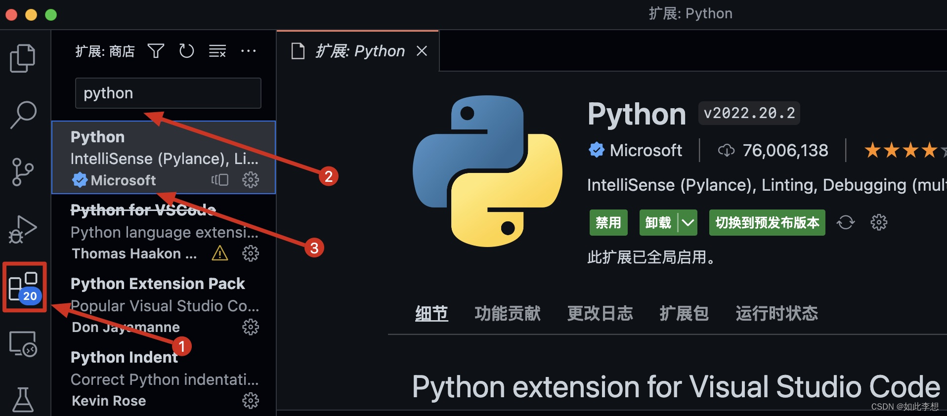Switch to the 运行时状态 tab

(x=776, y=313)
